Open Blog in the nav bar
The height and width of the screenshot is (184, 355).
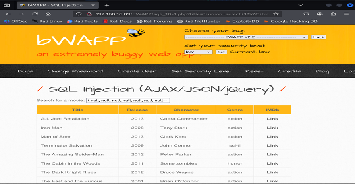(322, 71)
